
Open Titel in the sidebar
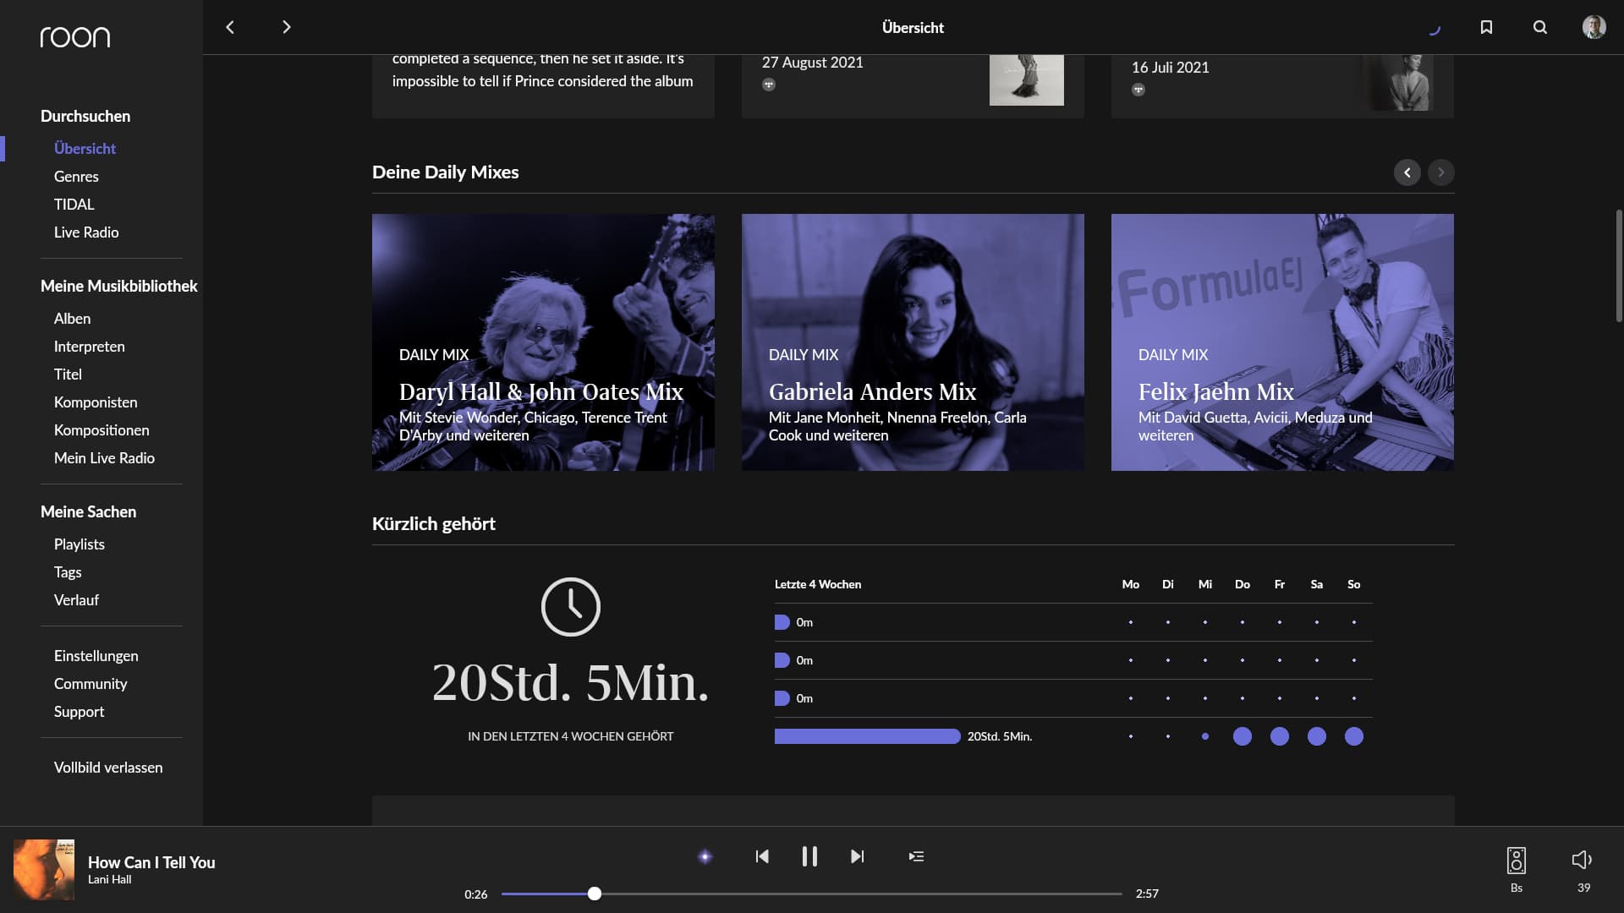[68, 374]
